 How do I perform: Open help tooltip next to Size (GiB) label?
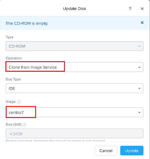24,125
